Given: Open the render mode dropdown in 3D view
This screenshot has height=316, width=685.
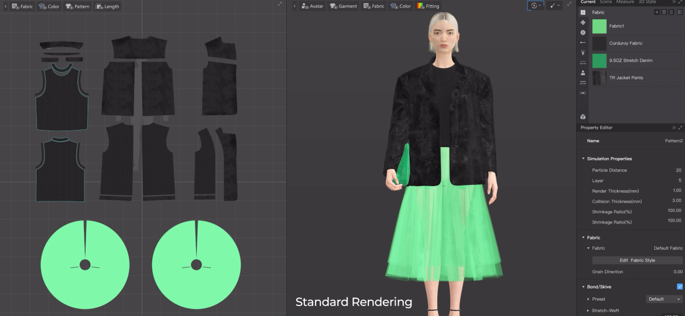Looking at the screenshot, I should (x=535, y=5).
